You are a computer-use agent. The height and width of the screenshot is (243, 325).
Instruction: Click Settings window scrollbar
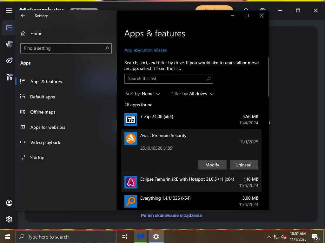(x=268, y=77)
